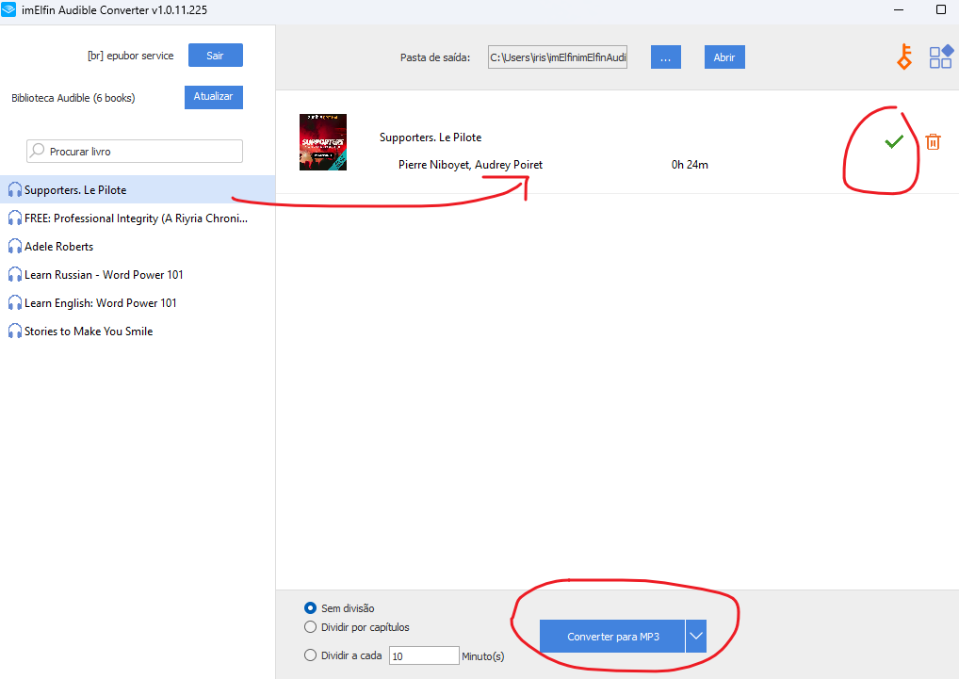Screen dimensions: 959x679
Task: Click headphone icon beside Learn English
Action: click(15, 302)
